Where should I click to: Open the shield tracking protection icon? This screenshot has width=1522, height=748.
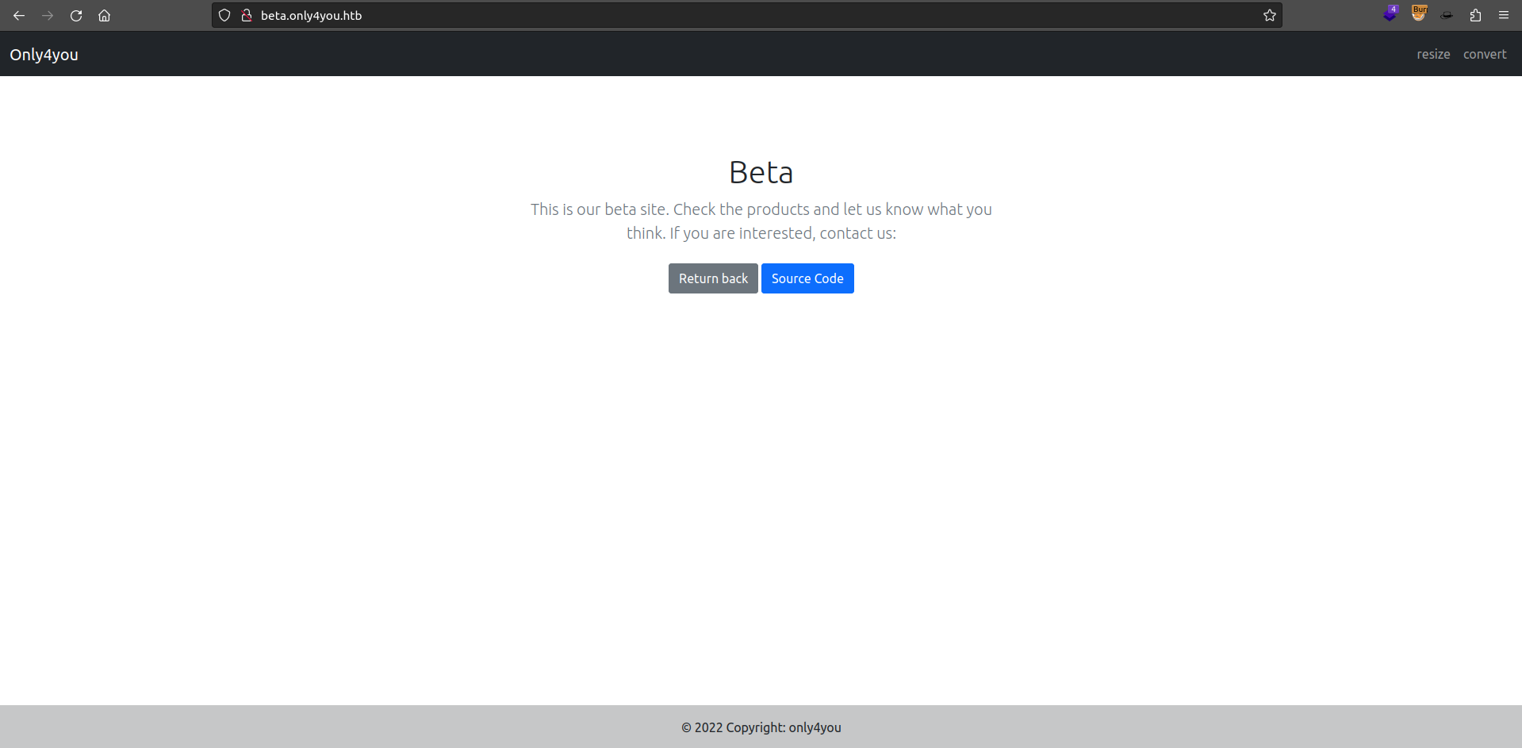pyautogui.click(x=224, y=15)
